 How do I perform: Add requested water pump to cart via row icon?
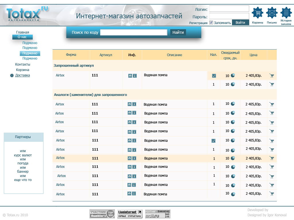[x=272, y=75]
